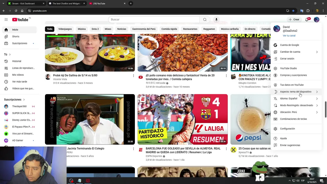Click the page vertical scrollbar thumb

pos(325,110)
